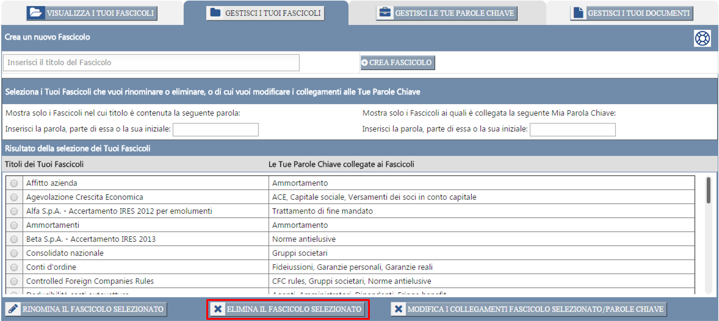Screen dimensions: 719x321
Task: Select the Gestisci i tuoi fascicoli tab
Action: (x=265, y=13)
